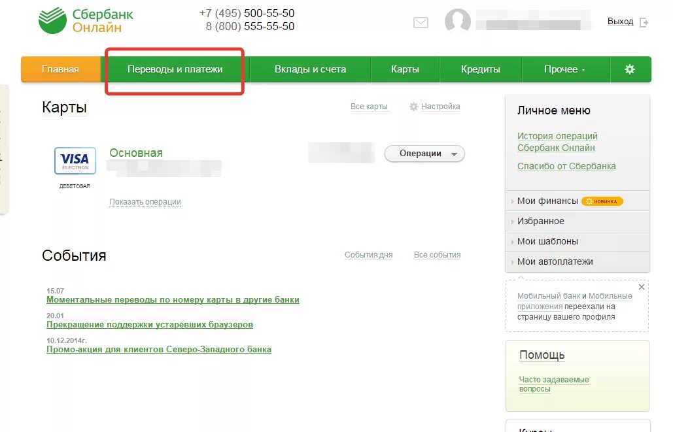The image size is (673, 432).
Task: Click the Основная card name
Action: coord(136,153)
